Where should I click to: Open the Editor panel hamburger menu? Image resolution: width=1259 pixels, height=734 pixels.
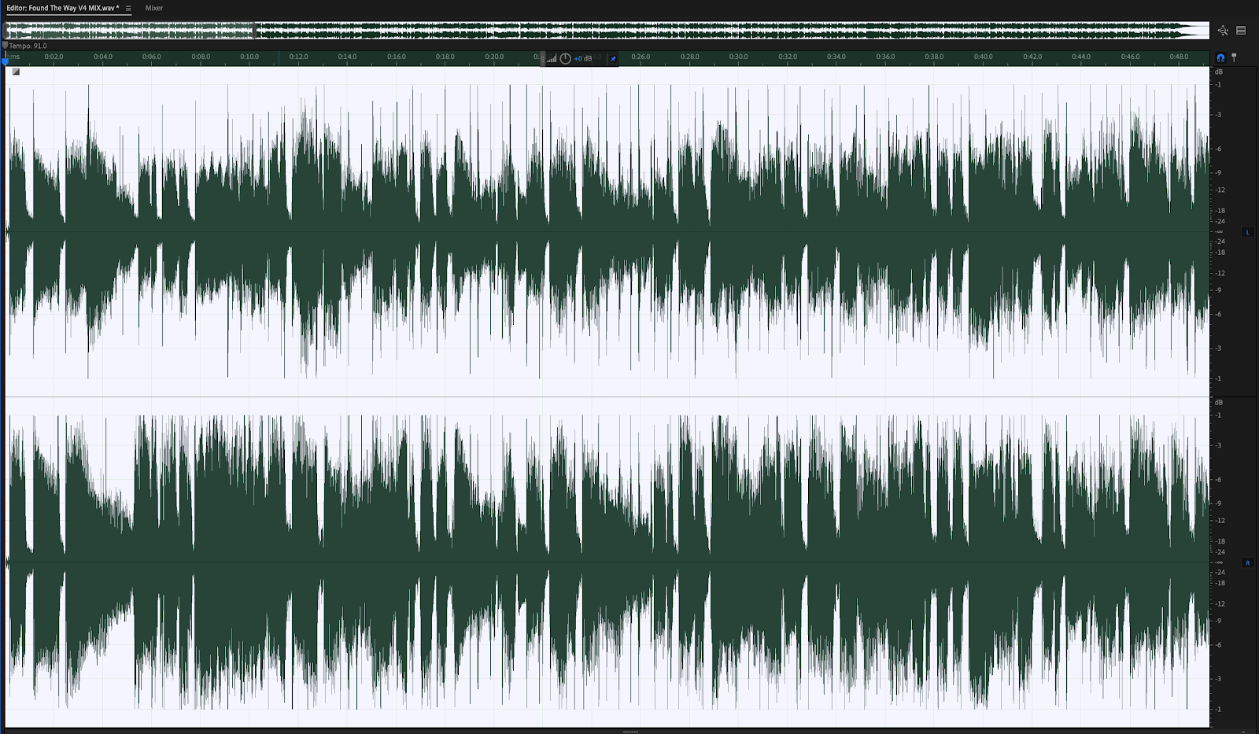[x=128, y=8]
